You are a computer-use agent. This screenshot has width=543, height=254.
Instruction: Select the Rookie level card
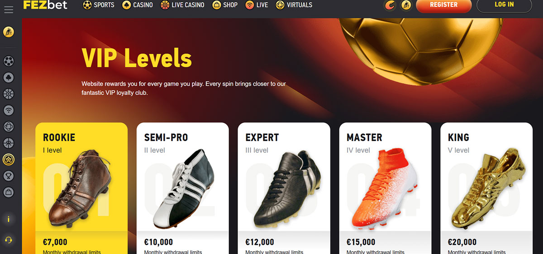(x=81, y=188)
